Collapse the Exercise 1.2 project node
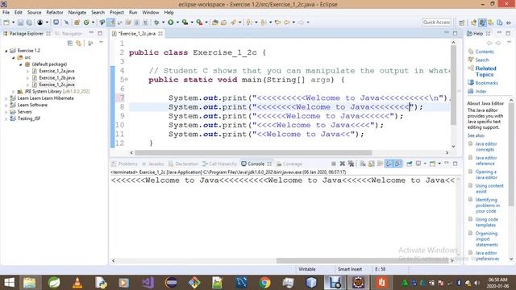 pyautogui.click(x=6, y=51)
